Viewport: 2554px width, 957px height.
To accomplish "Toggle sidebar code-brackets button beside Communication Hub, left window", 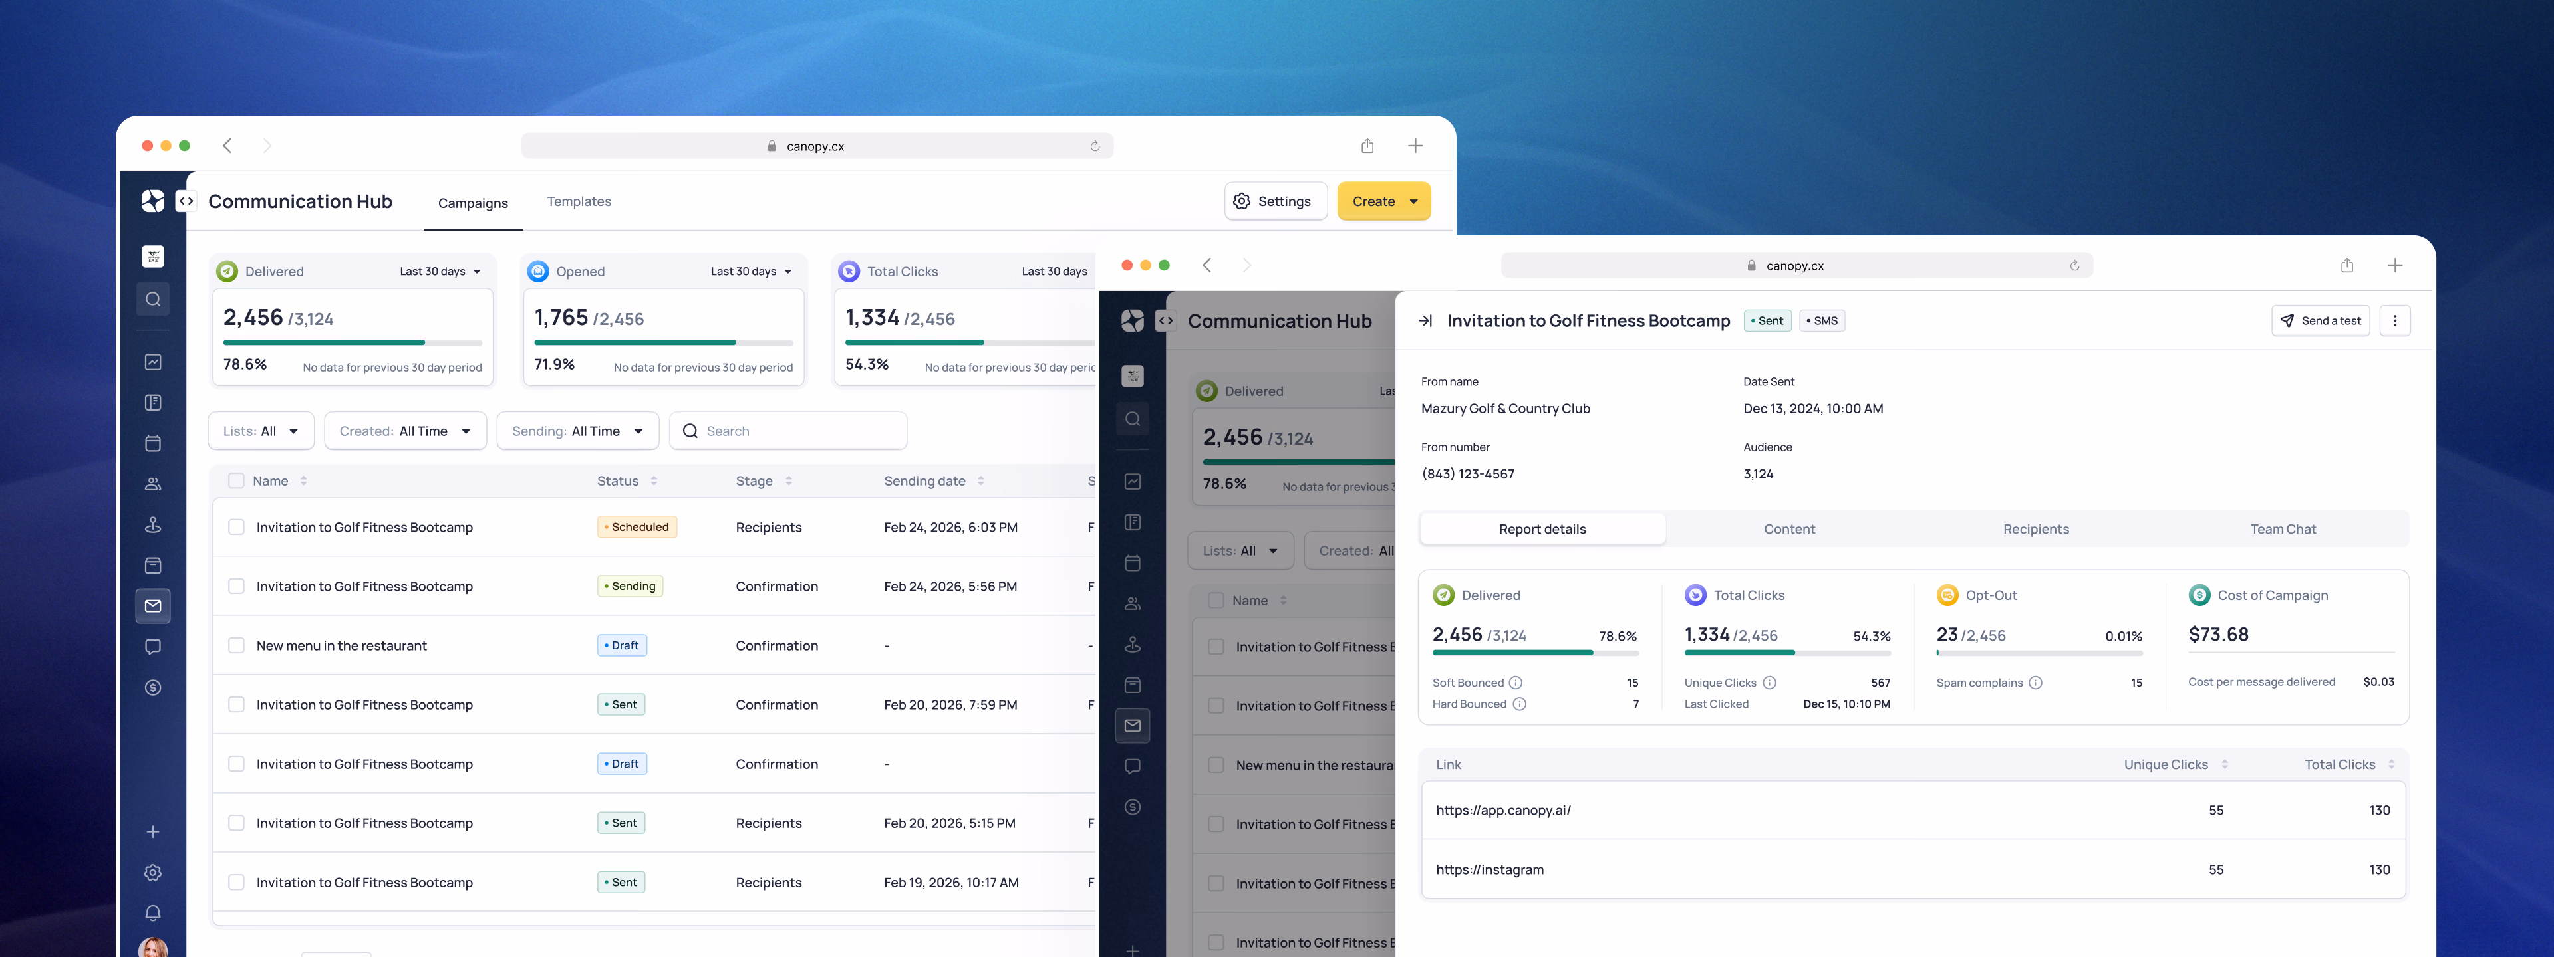I will (x=186, y=201).
